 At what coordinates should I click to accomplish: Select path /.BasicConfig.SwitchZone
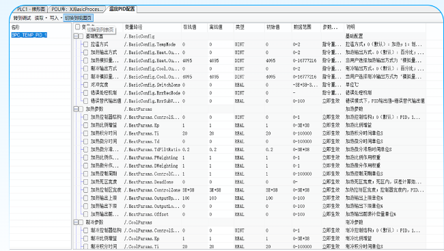[152, 85]
